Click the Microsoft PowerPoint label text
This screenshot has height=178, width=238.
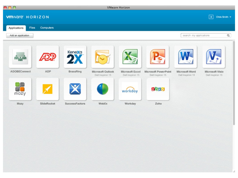(158, 71)
